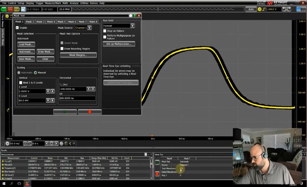Open the Measure/Mark menu

pyautogui.click(x=53, y=3)
